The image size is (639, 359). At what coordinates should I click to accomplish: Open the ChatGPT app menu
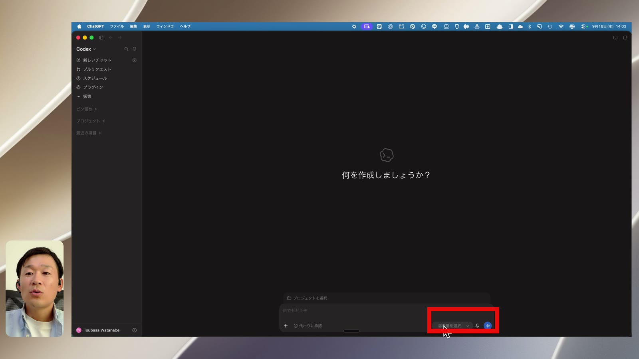point(95,26)
